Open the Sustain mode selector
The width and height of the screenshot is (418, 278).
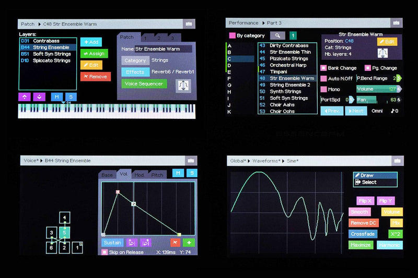pos(112,243)
